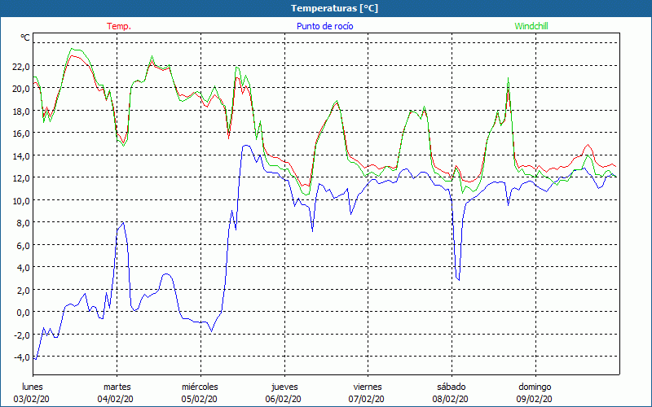This screenshot has width=652, height=407.
Task: Select the blue Punto de rocío legend label
Action: [324, 26]
